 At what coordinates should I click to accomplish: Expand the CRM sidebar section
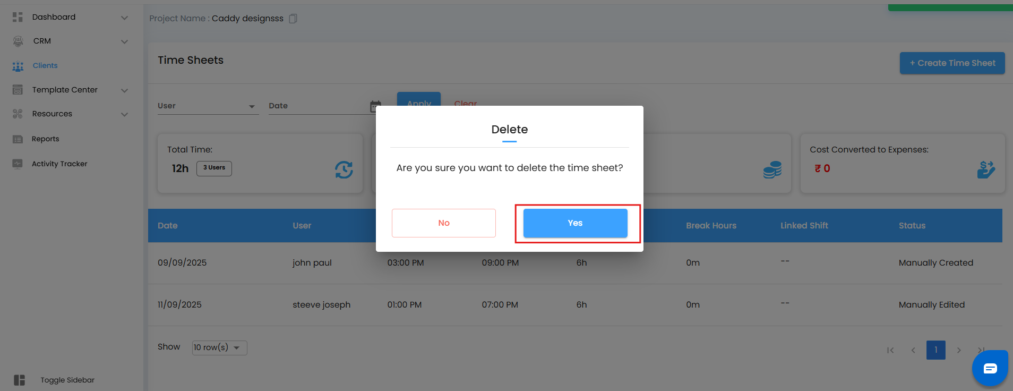124,41
